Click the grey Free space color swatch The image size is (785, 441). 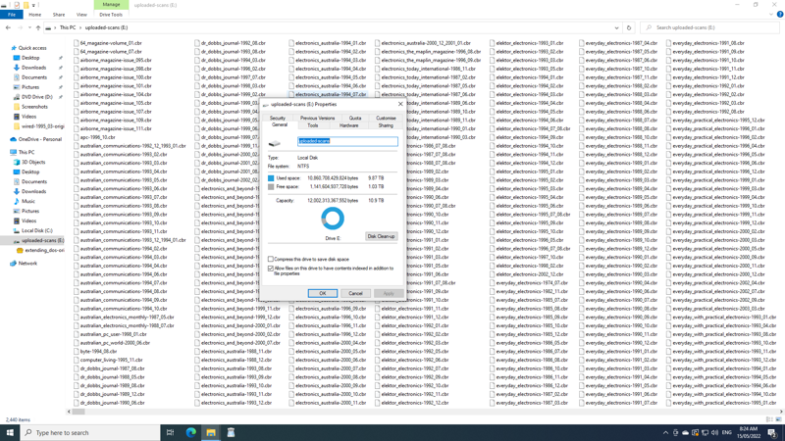(x=271, y=186)
